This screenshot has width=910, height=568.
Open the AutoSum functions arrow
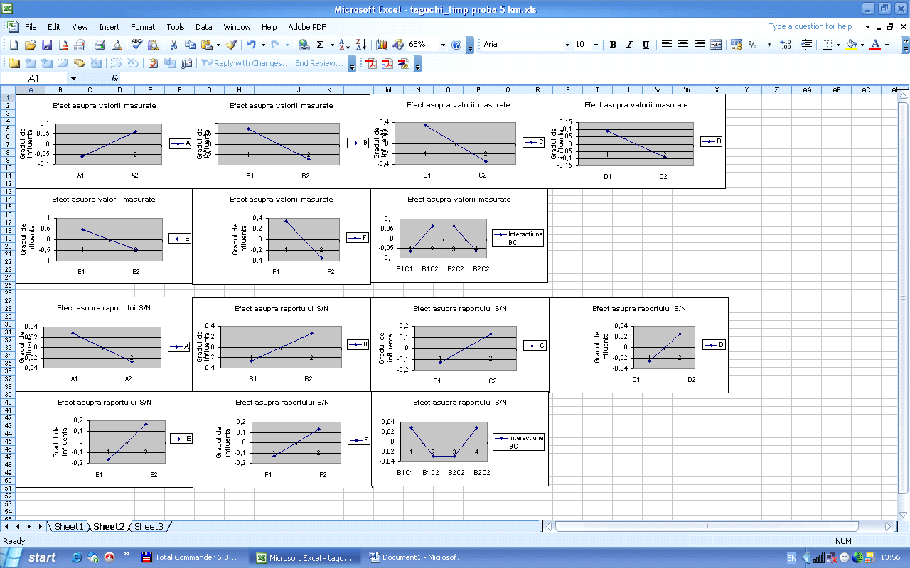(331, 45)
